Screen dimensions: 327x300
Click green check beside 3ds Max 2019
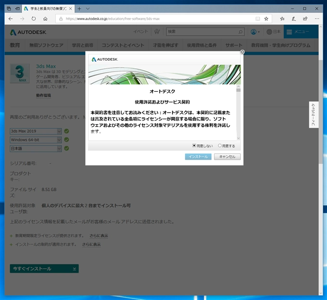click(x=66, y=131)
